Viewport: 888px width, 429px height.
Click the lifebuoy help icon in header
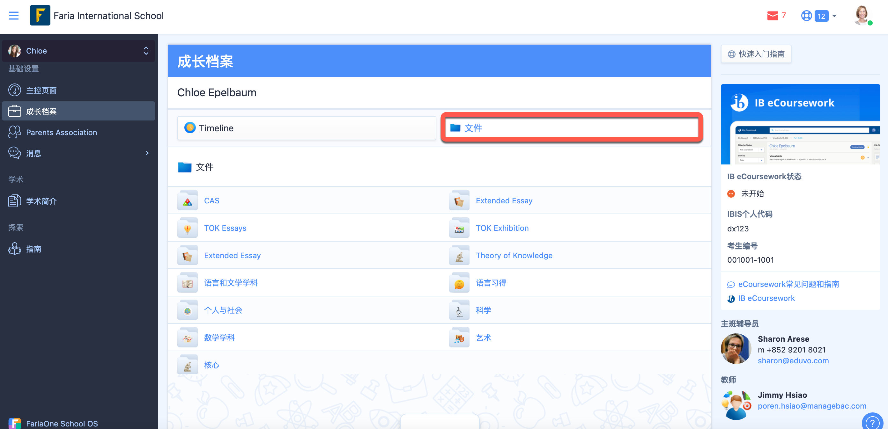(x=806, y=16)
